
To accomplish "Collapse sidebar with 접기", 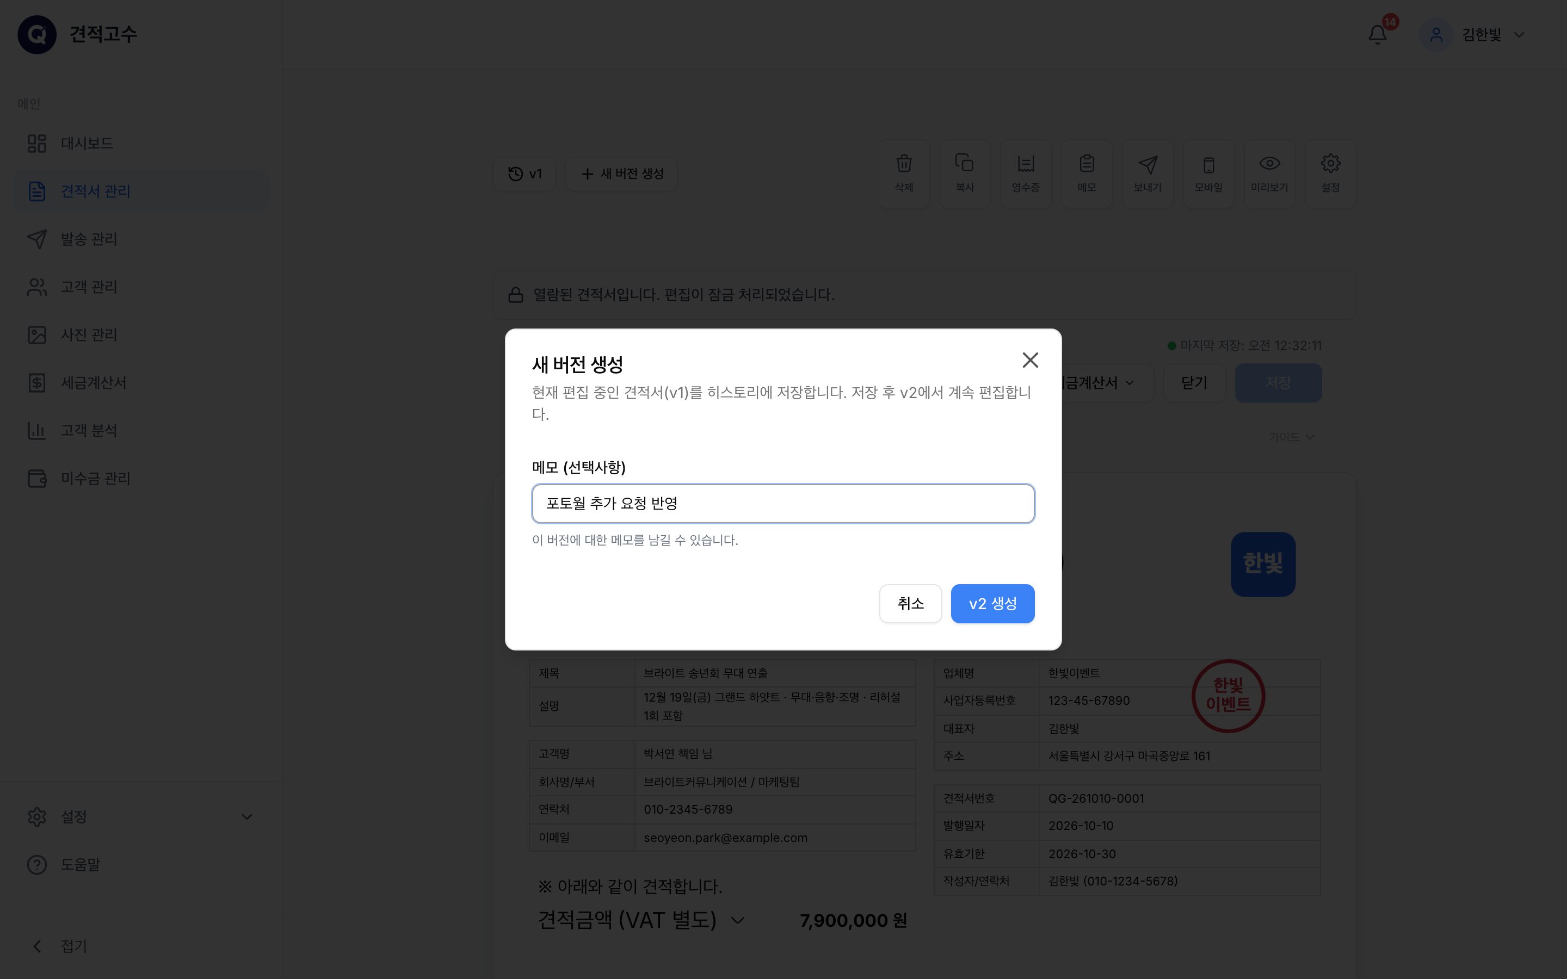I will click(x=140, y=946).
